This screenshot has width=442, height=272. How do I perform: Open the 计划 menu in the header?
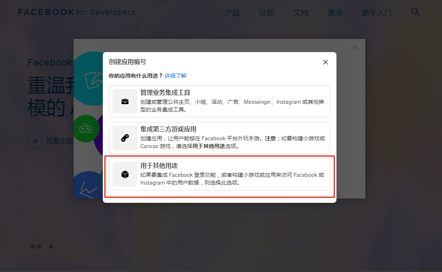pos(266,13)
